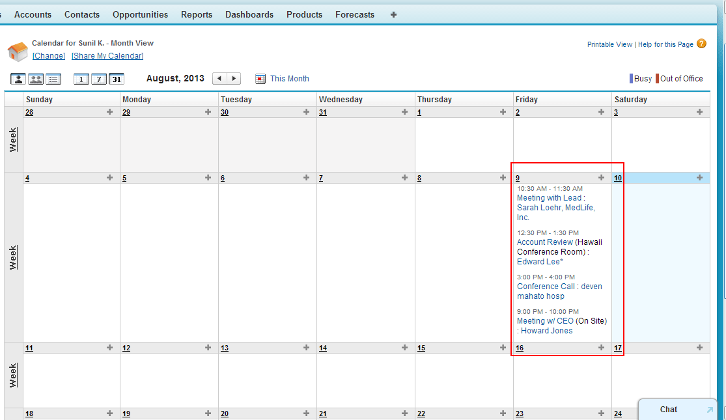This screenshot has height=420, width=726.
Task: Click the Share My Calendar link
Action: click(107, 55)
